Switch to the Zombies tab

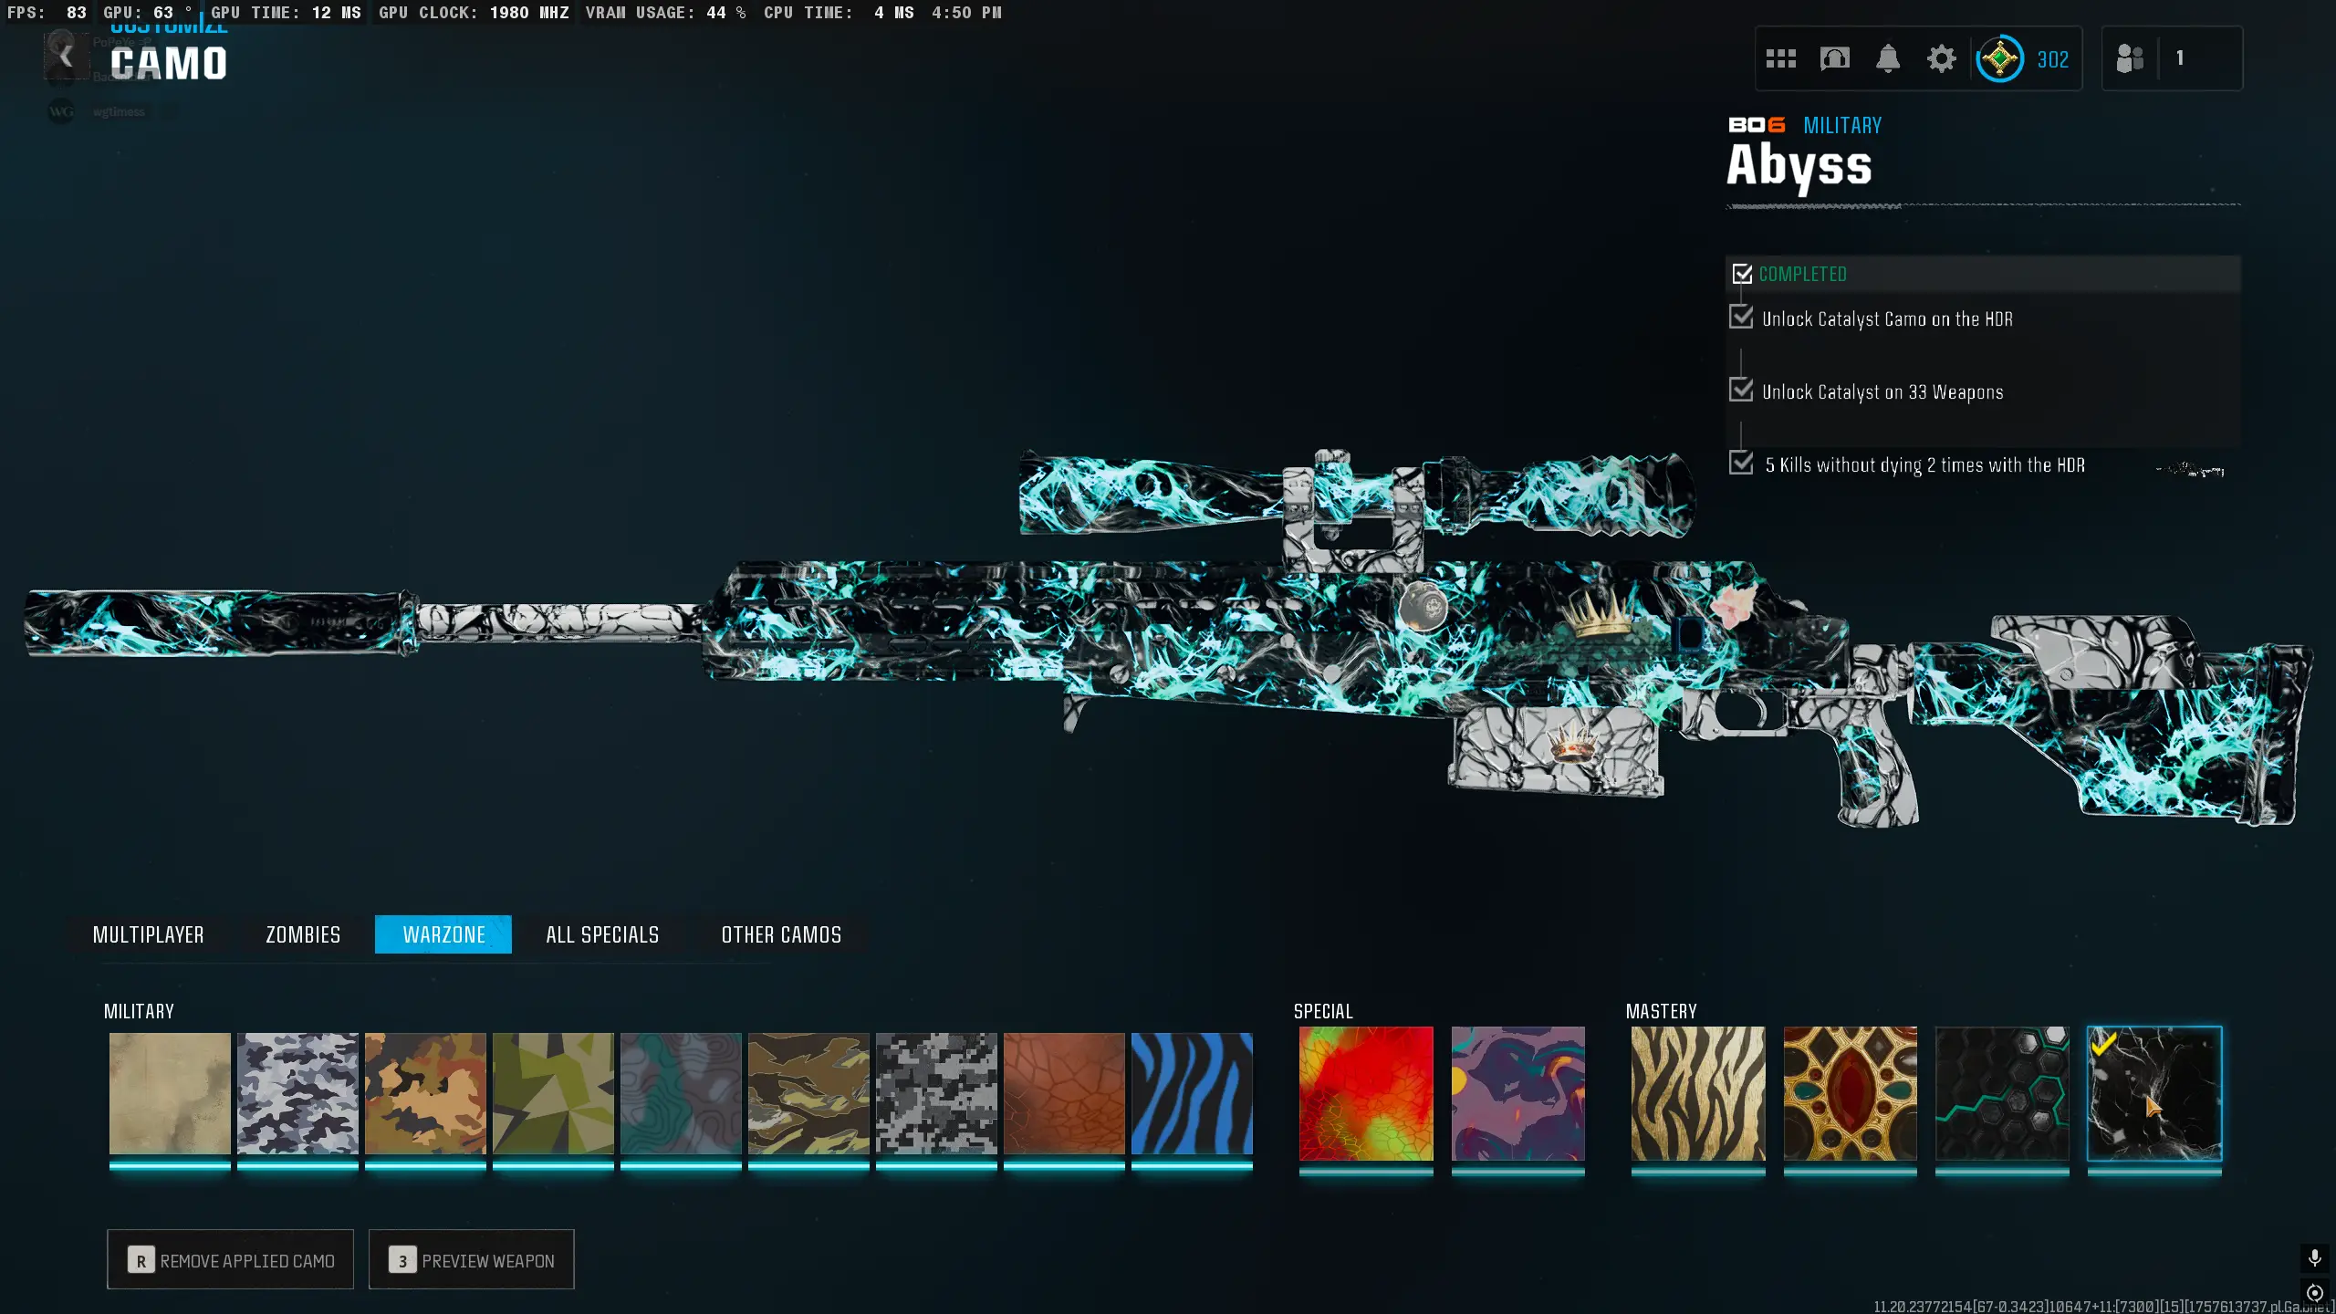point(303,934)
